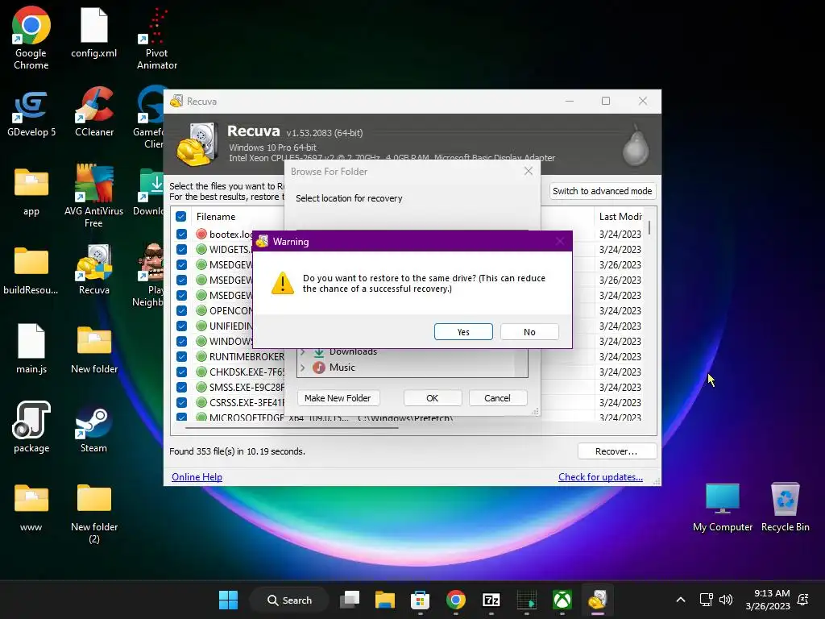
Task: Open buildResources folder on desktop
Action: pyautogui.click(x=31, y=270)
